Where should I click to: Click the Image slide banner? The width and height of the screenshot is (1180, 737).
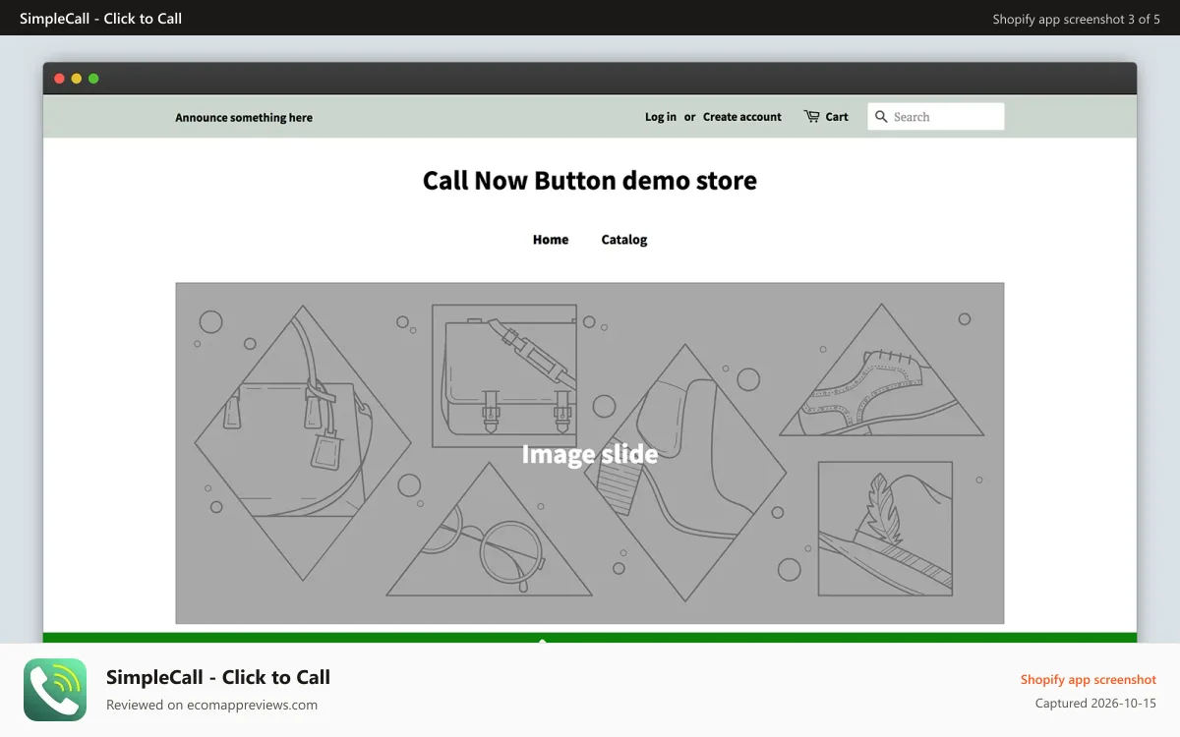click(590, 453)
